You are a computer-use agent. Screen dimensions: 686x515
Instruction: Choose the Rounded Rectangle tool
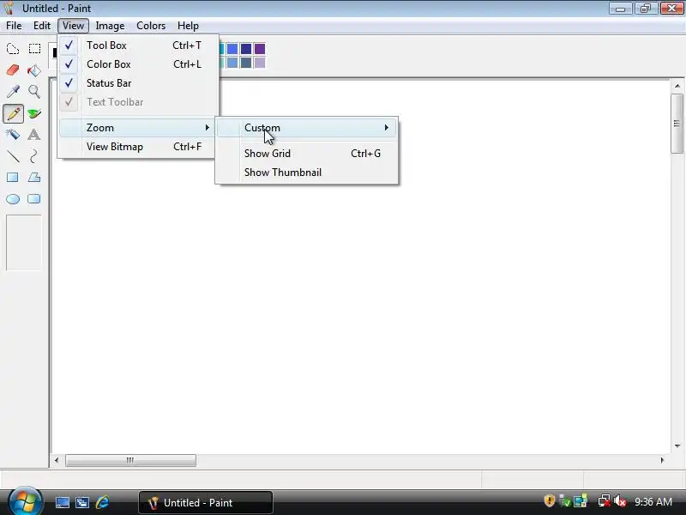click(x=34, y=199)
